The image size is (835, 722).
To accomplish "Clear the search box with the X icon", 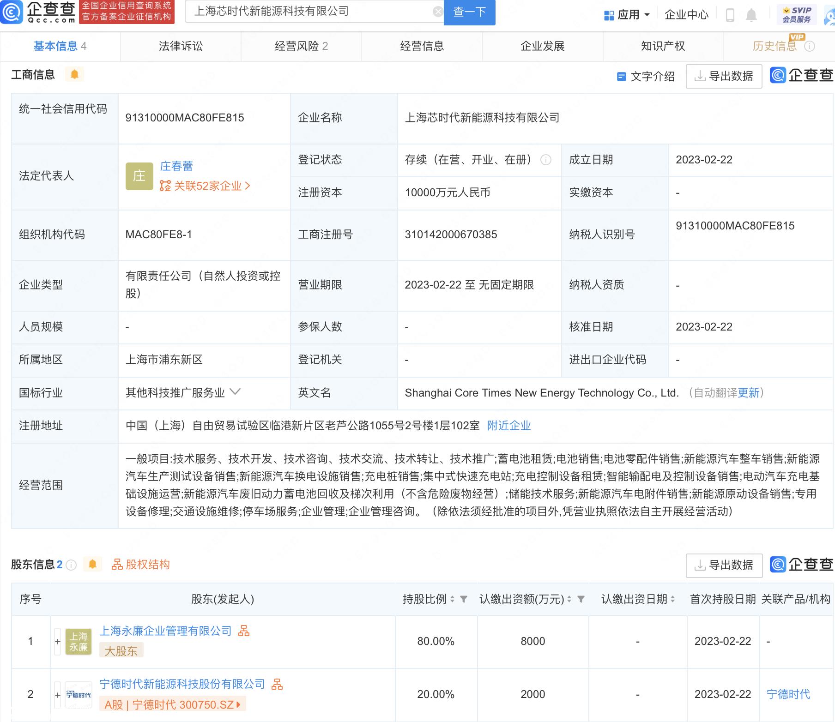I will click(437, 12).
